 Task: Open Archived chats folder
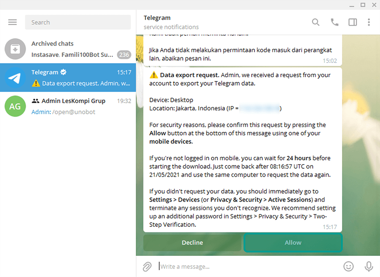coord(68,49)
